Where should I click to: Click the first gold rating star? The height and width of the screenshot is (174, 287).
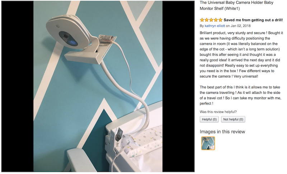(202, 20)
